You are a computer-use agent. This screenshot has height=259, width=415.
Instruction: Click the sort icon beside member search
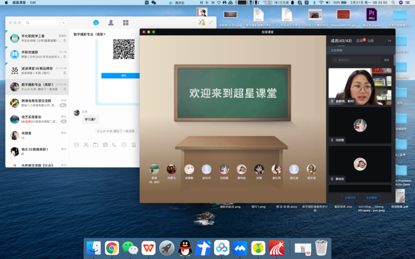(386, 60)
